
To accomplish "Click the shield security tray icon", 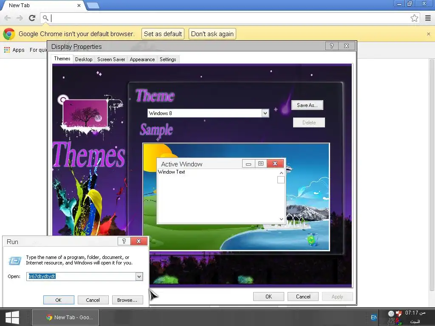I will point(398,314).
